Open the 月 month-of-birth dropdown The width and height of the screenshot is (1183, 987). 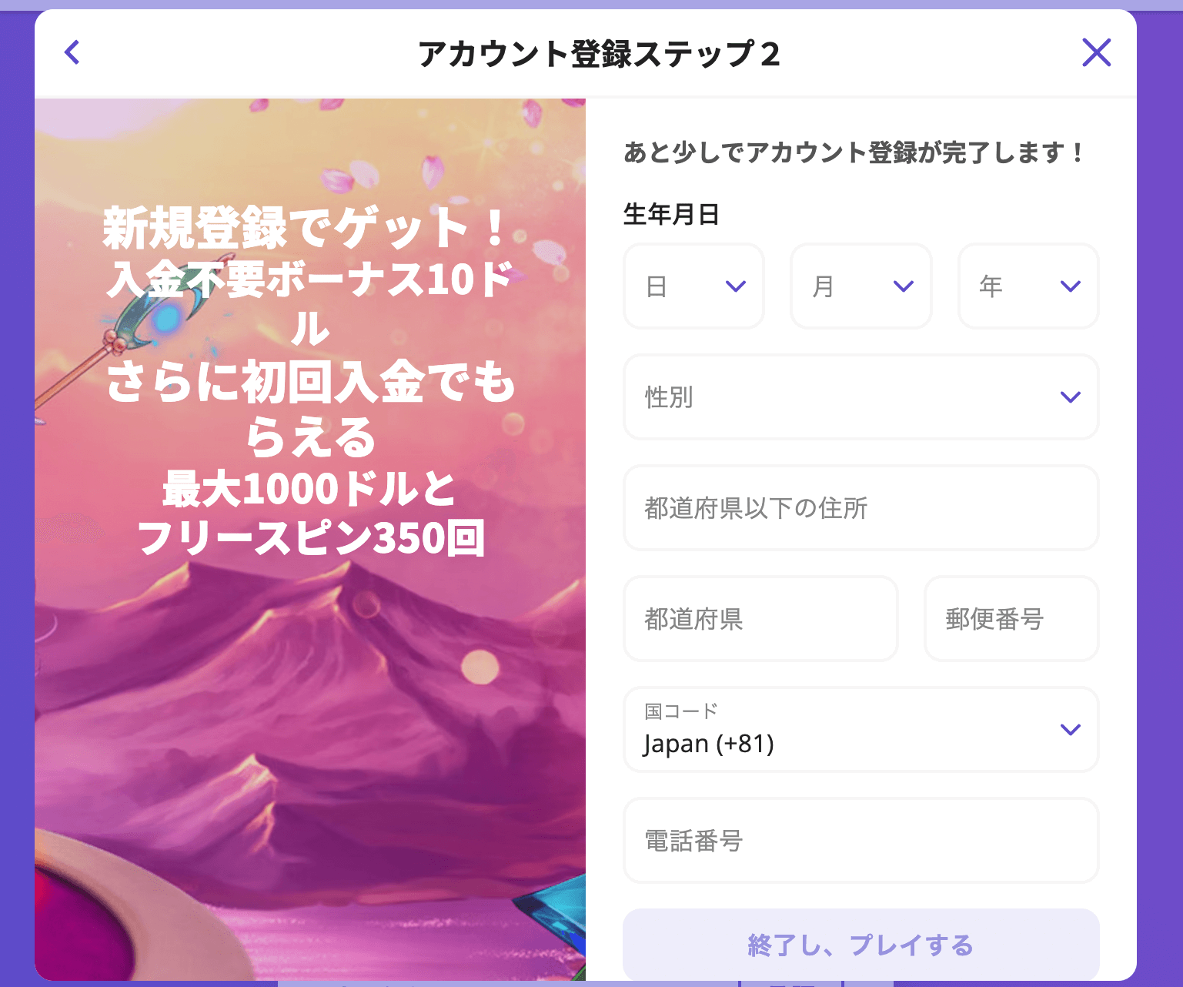click(x=861, y=286)
